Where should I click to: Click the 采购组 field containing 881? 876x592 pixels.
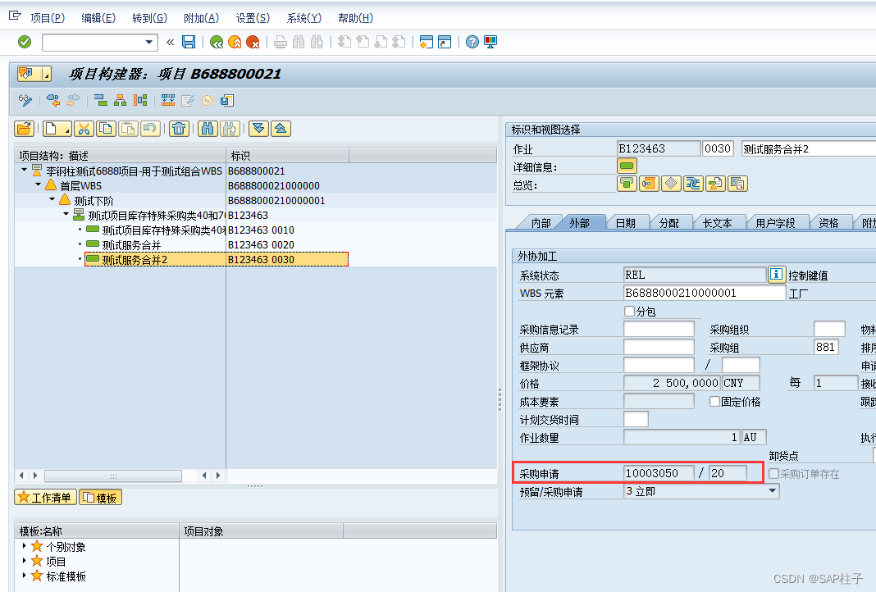[x=825, y=348]
